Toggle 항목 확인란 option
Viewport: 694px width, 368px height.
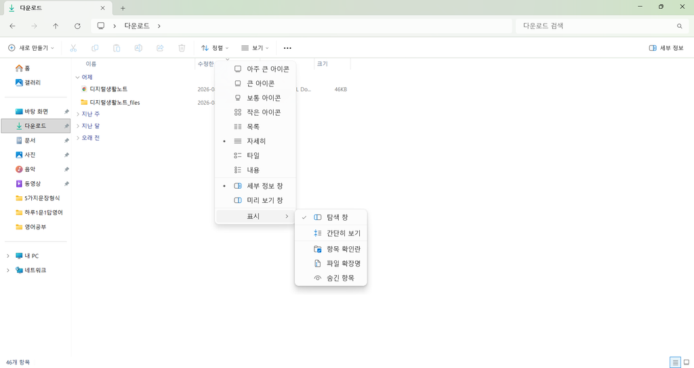[x=331, y=249]
